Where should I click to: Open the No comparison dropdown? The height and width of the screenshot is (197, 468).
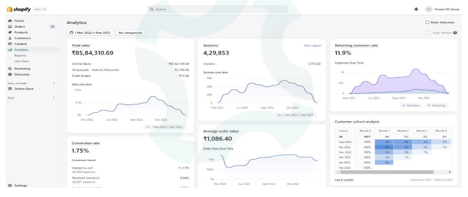130,33
